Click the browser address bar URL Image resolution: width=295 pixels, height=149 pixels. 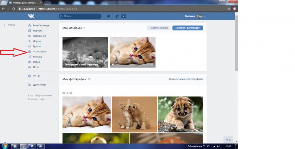point(58,9)
